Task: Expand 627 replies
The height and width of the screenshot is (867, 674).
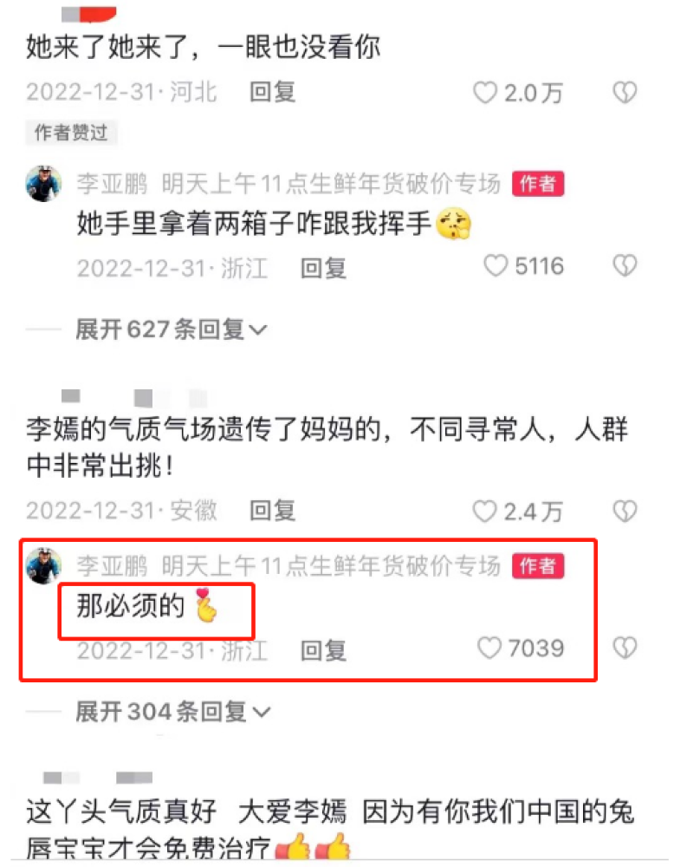Action: [172, 329]
